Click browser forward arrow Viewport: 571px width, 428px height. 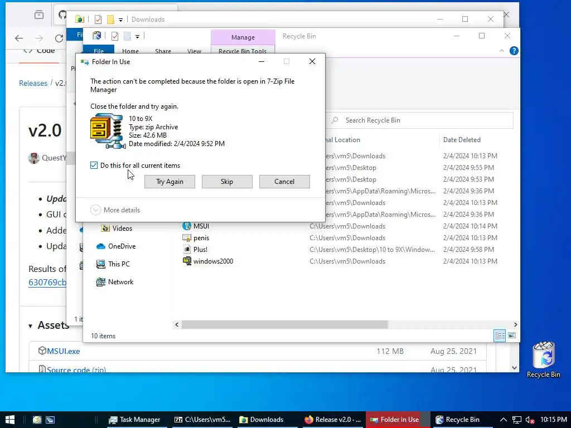click(x=40, y=38)
